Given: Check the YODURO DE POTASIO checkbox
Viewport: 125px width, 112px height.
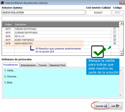Looking at the screenshot, I should click(115, 29).
